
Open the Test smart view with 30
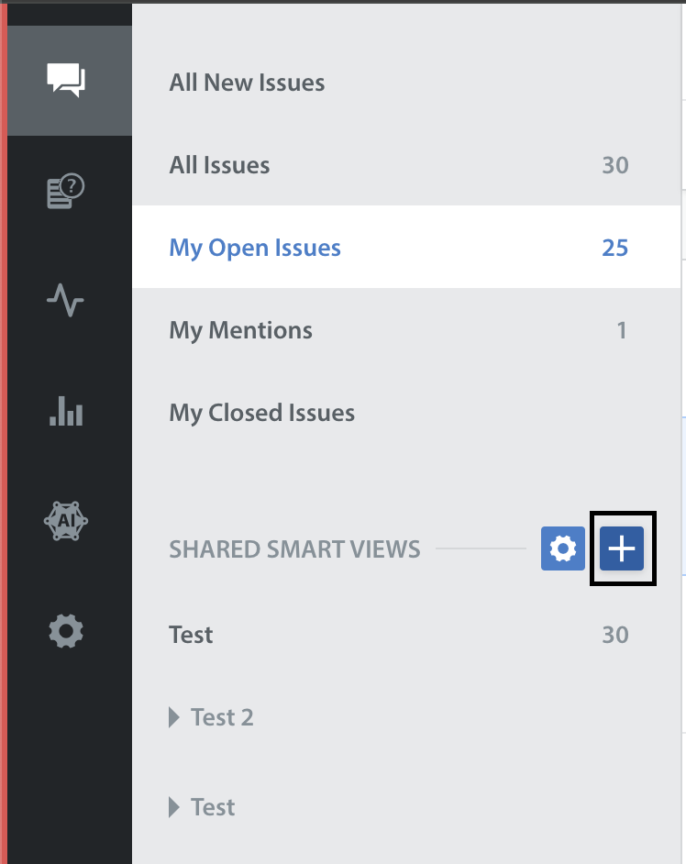pos(191,635)
